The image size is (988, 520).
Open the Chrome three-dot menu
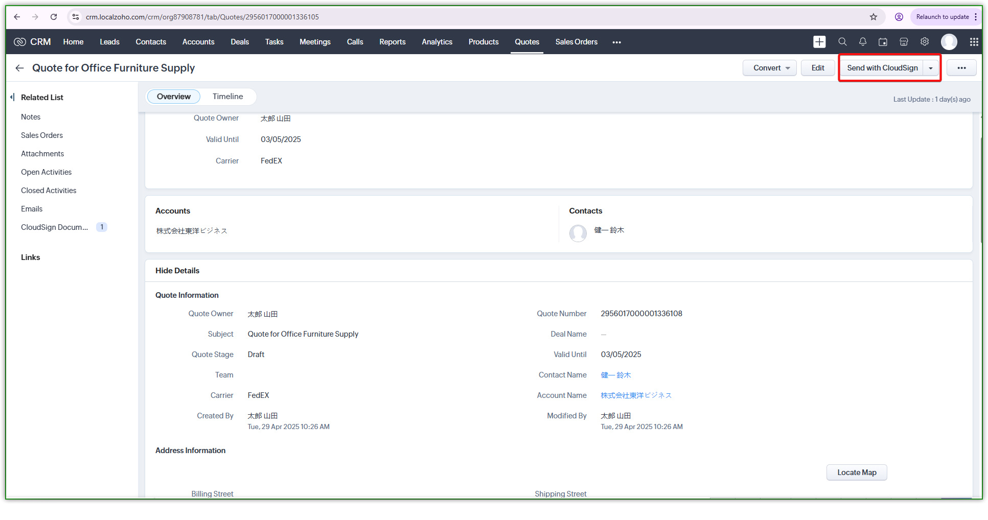click(976, 17)
